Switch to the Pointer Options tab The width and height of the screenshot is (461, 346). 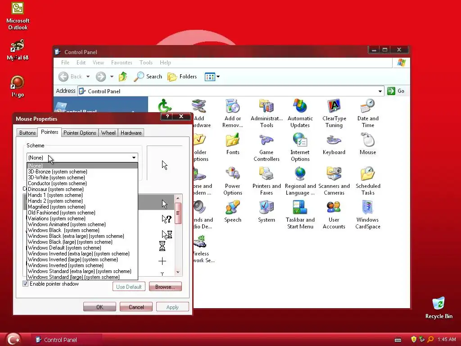tap(80, 133)
